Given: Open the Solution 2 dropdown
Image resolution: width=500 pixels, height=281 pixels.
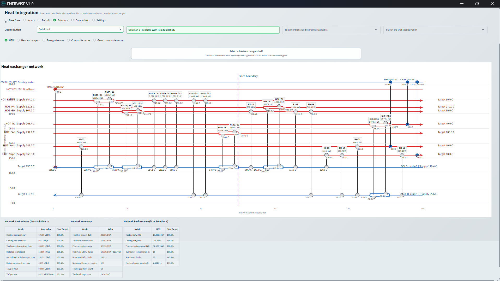Looking at the screenshot, I should pos(80,29).
